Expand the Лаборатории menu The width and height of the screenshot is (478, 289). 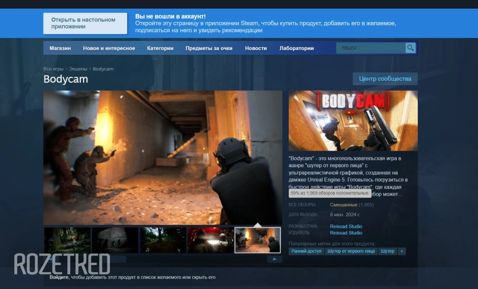[296, 48]
